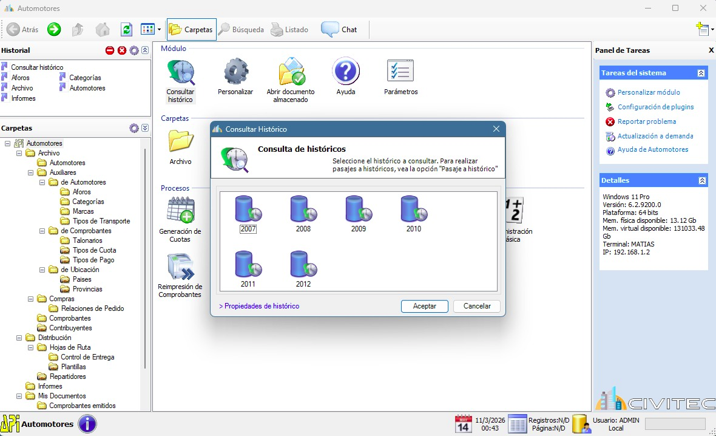Open Abrir documento almacenado icon
The height and width of the screenshot is (436, 716).
tap(291, 80)
